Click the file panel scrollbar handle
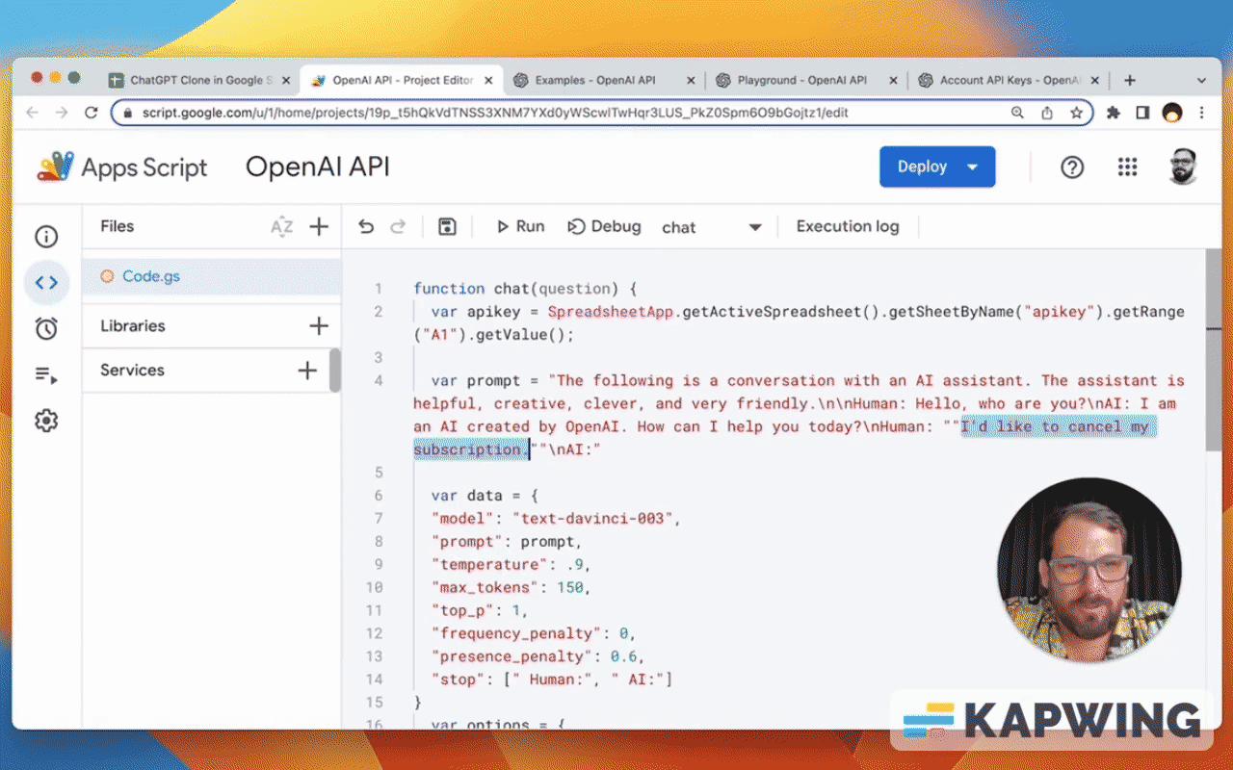 335,371
